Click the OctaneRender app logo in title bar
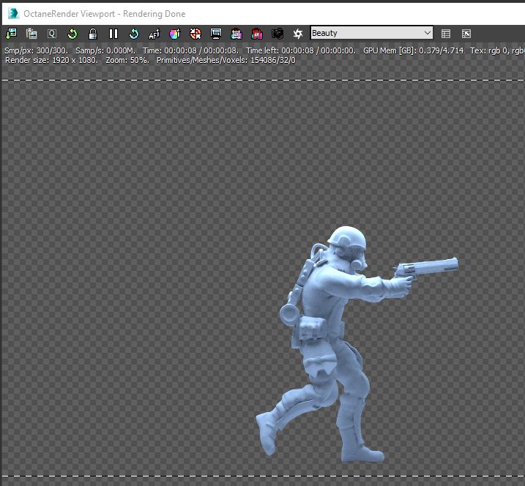525x486 pixels. (x=13, y=13)
